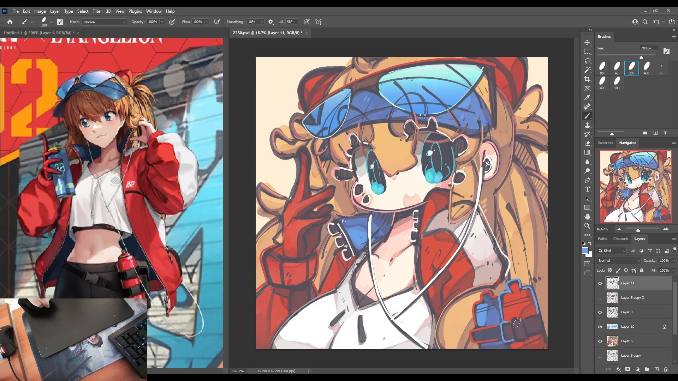Viewport: 678px width, 381px height.
Task: Expand layer Fill dropdown arrow
Action: coord(673,270)
